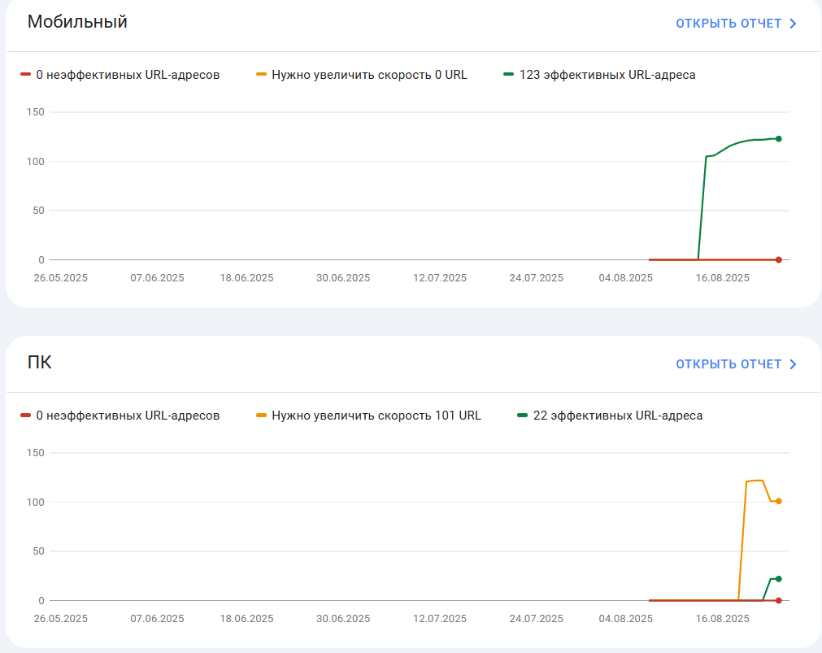Image resolution: width=822 pixels, height=653 pixels.
Task: Toggle ПК legend '0 неэффективных URL-адресов'
Action: [x=120, y=416]
